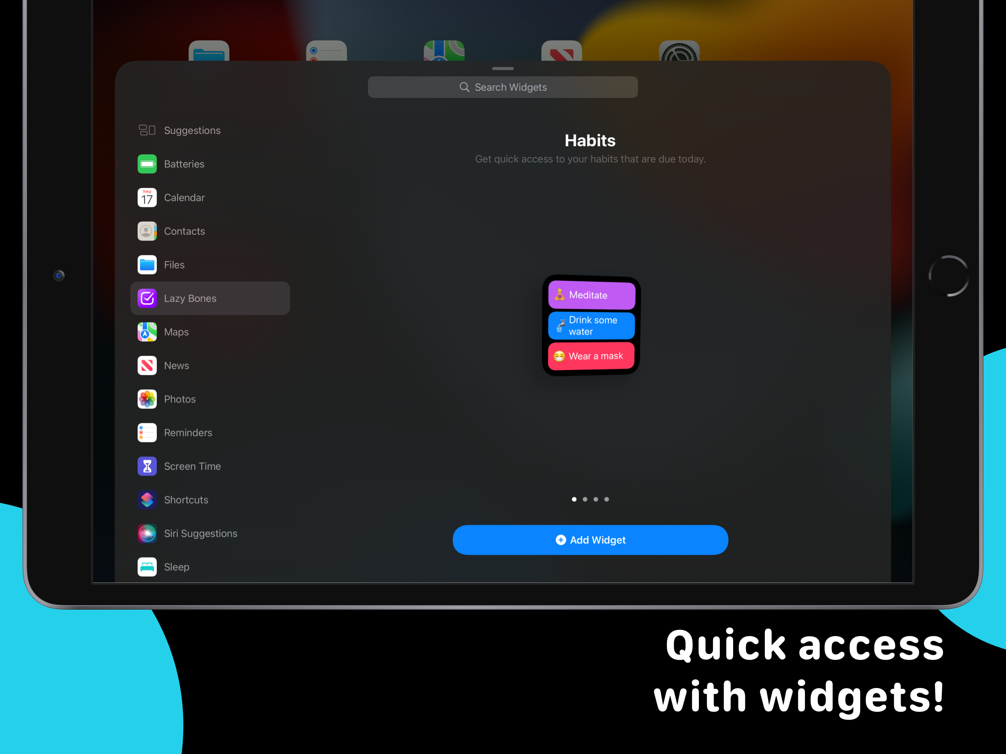Click the Add Widget blue button
Screen dimensions: 1006x754
pyautogui.click(x=590, y=540)
